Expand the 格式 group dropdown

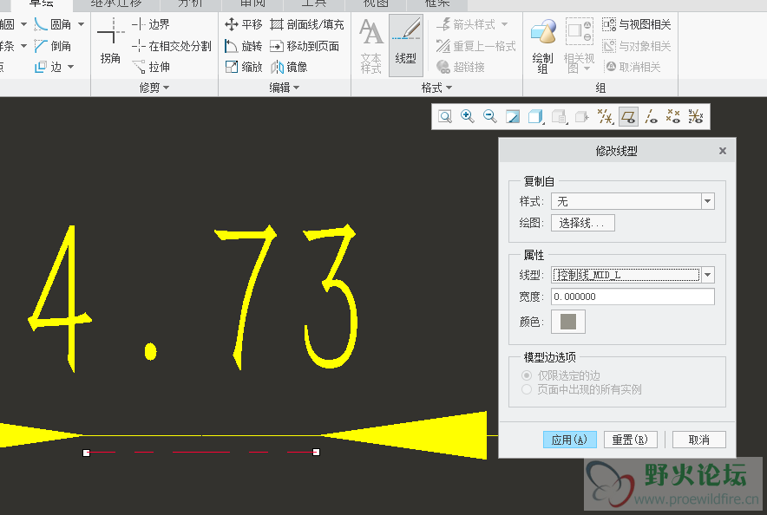pos(436,88)
